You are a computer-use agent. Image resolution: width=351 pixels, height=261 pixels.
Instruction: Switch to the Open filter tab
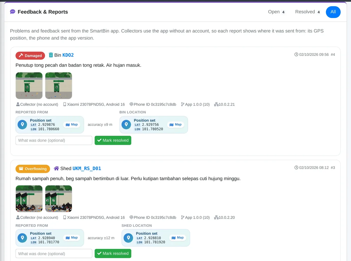[276, 12]
